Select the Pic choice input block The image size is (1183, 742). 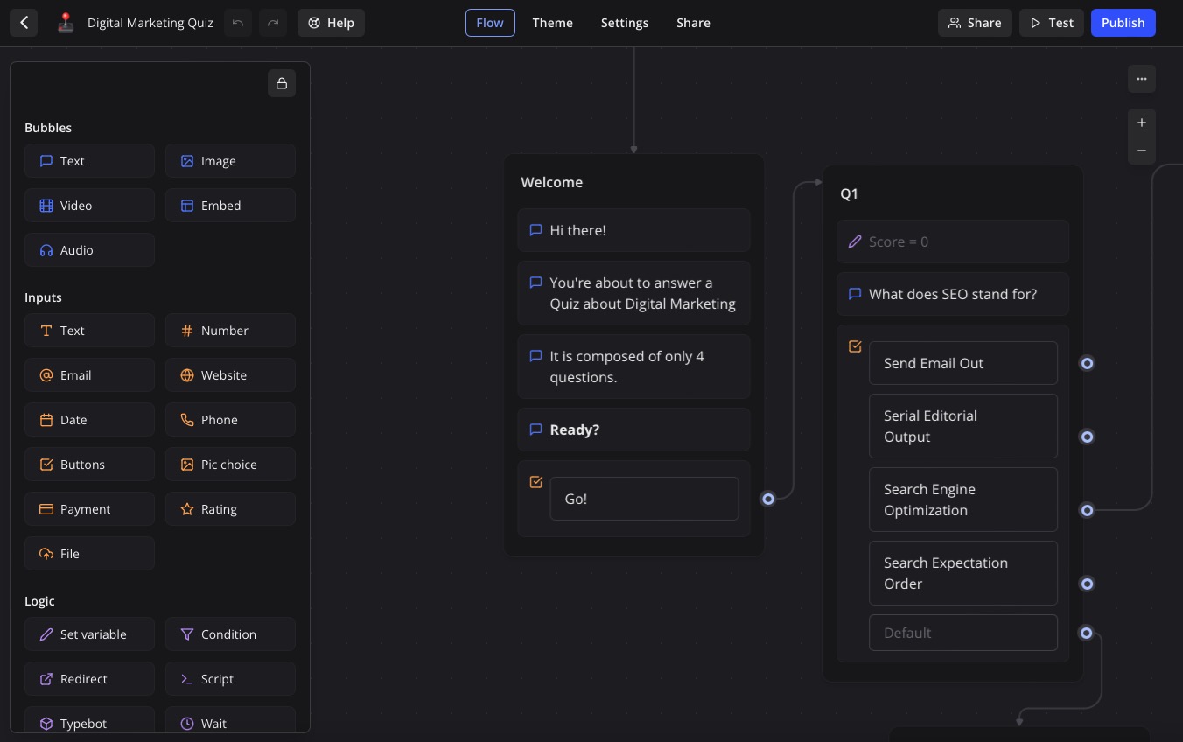point(230,464)
